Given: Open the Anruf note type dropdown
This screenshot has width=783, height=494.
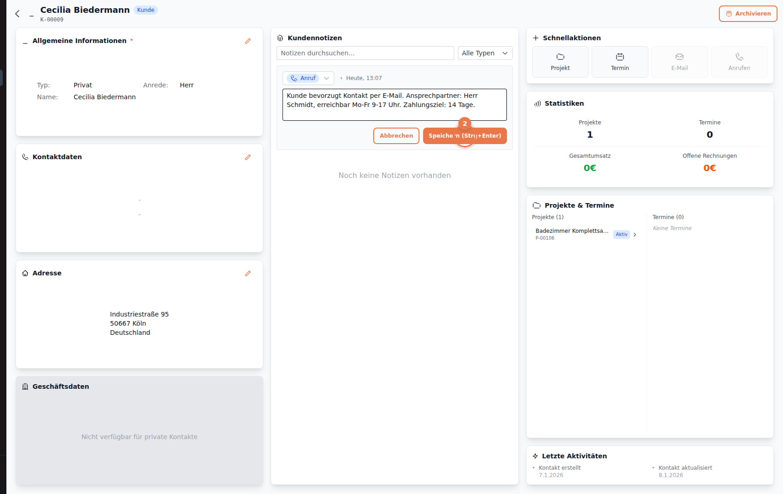Looking at the screenshot, I should click(x=308, y=78).
